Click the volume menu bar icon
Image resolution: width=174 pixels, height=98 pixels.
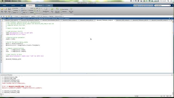(x=152, y=1)
